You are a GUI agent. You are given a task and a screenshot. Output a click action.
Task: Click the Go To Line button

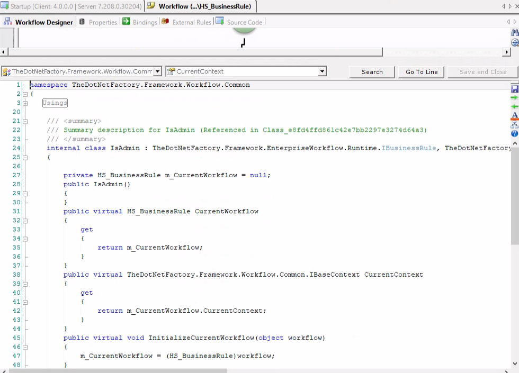pos(422,72)
